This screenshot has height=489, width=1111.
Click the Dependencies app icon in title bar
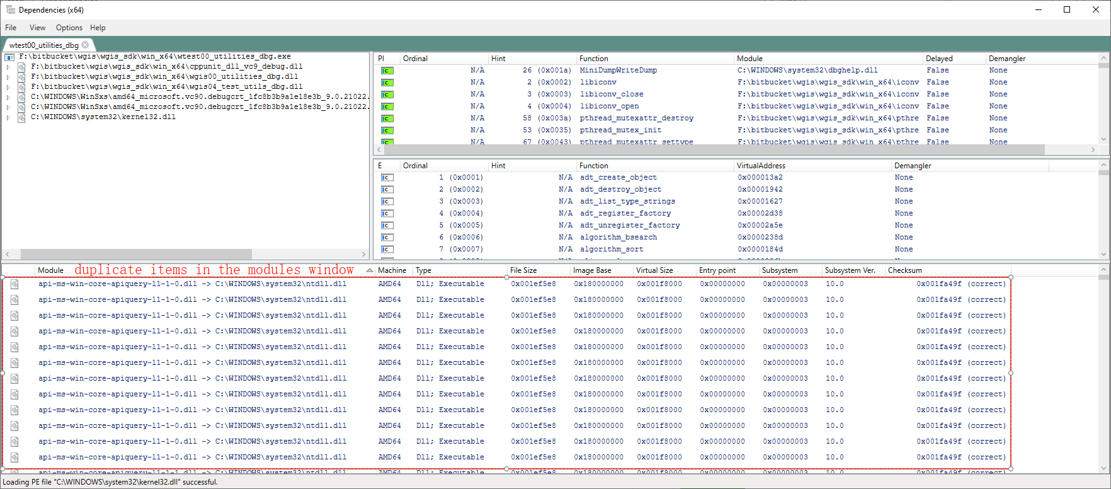(x=10, y=10)
